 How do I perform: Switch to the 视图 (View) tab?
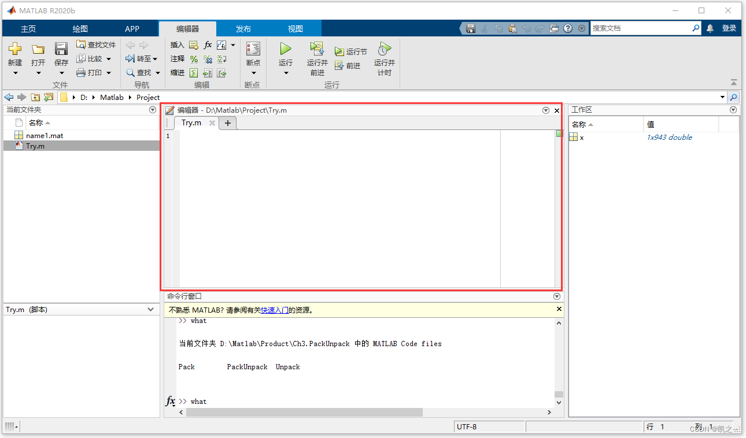[296, 28]
